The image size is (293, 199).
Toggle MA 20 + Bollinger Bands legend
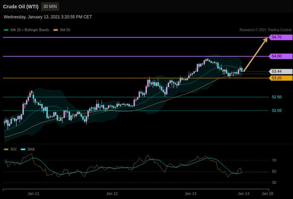[26, 30]
